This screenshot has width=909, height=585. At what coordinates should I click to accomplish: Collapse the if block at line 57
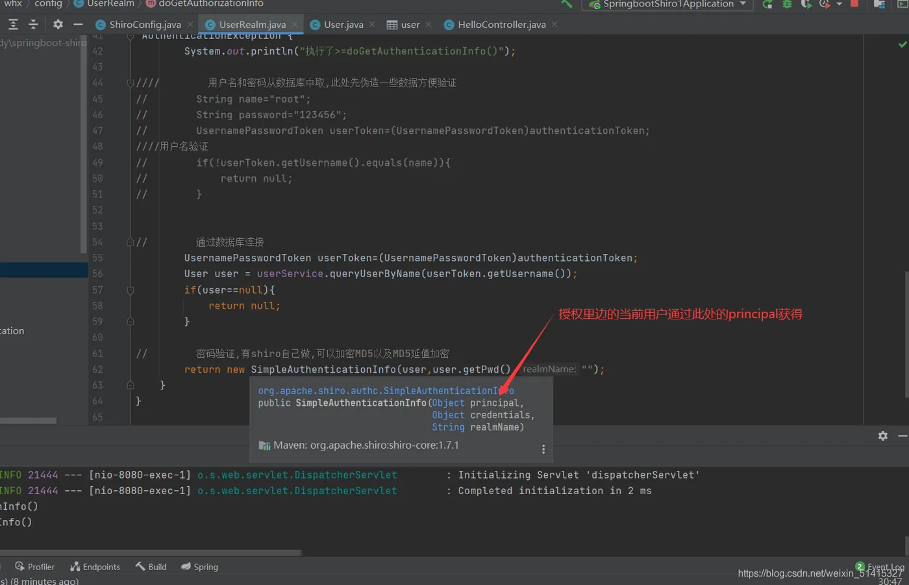click(x=131, y=290)
